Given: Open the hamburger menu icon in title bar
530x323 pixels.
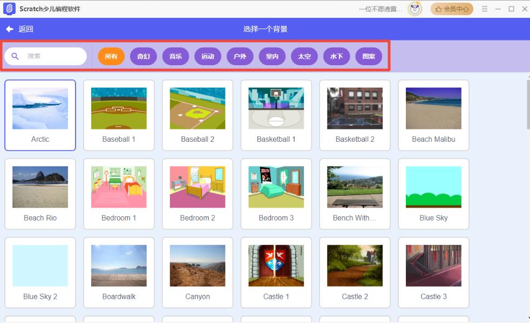Looking at the screenshot, I should pos(485,9).
